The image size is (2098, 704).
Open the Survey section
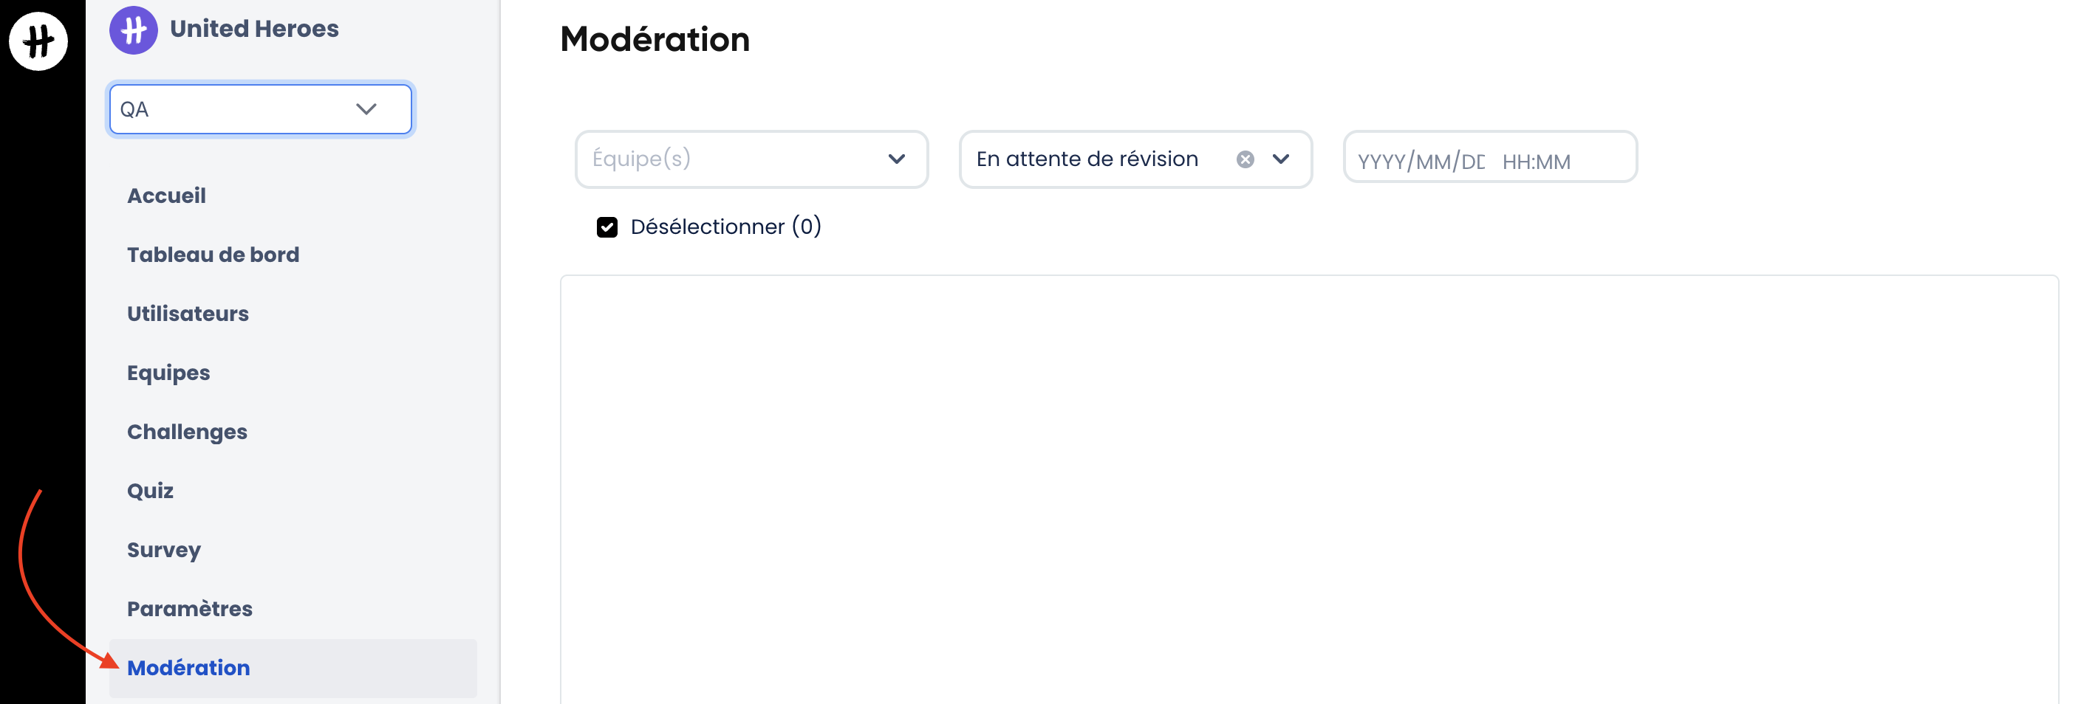click(164, 551)
